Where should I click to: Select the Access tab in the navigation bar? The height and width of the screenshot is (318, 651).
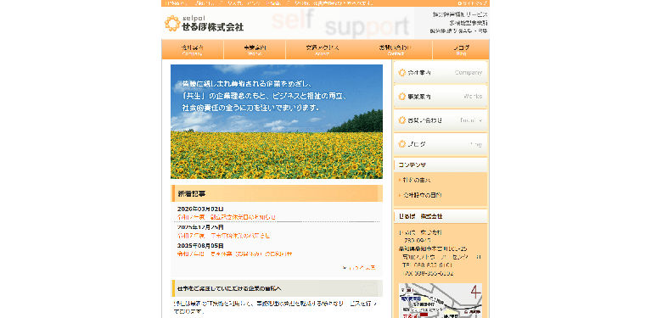[x=323, y=50]
